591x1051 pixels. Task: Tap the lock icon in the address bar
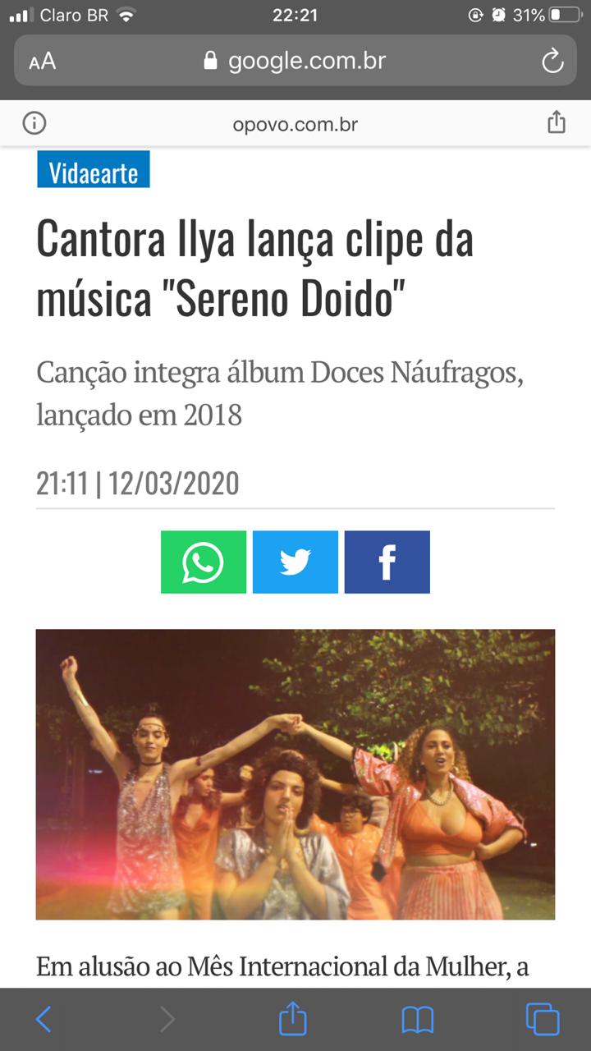pyautogui.click(x=211, y=61)
